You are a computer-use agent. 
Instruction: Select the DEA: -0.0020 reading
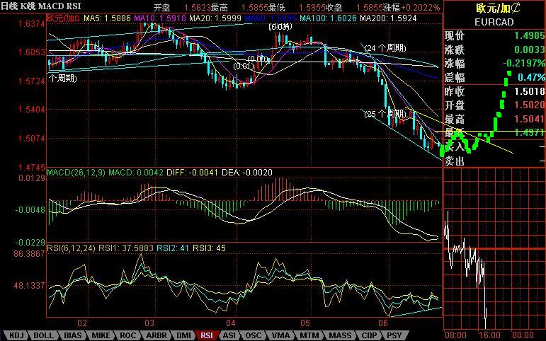tap(247, 172)
